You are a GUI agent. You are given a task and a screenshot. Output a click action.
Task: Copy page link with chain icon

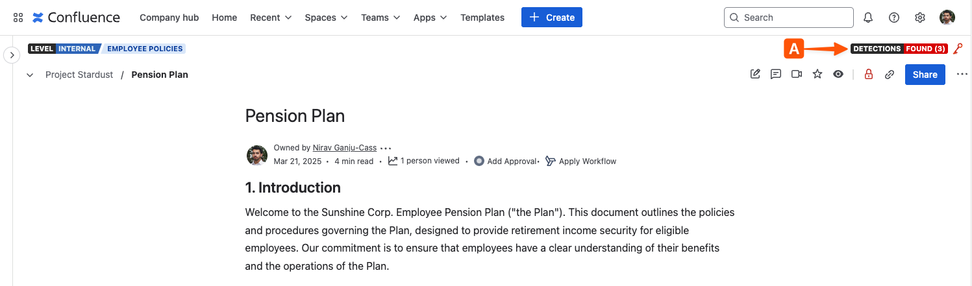coord(890,75)
